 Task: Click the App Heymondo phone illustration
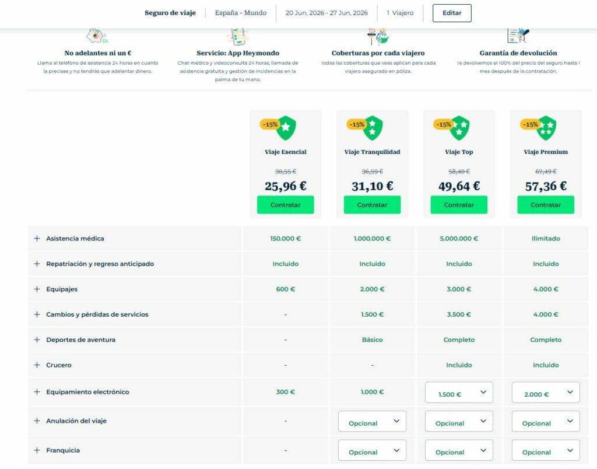pos(238,37)
